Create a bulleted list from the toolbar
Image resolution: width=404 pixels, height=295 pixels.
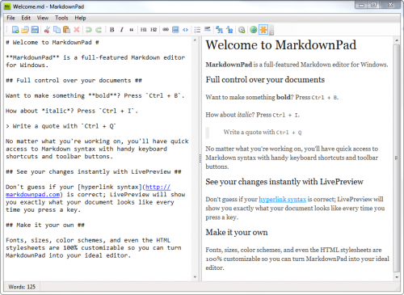[x=197, y=30]
